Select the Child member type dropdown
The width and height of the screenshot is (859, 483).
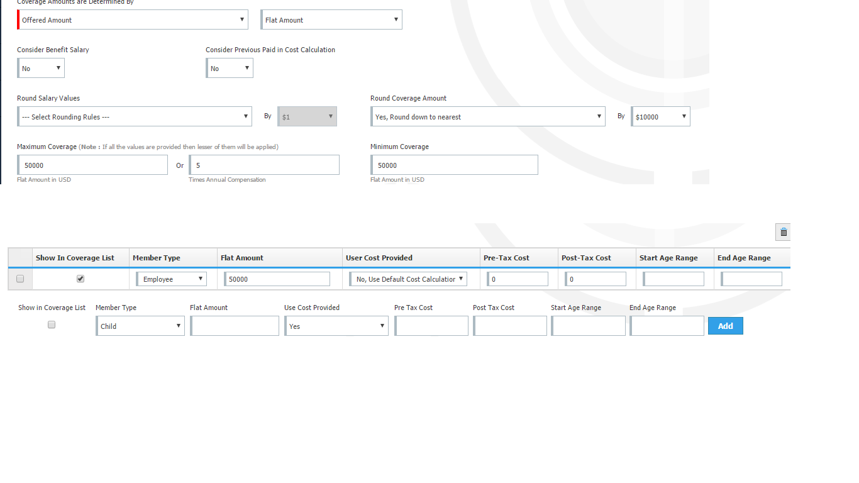point(140,326)
